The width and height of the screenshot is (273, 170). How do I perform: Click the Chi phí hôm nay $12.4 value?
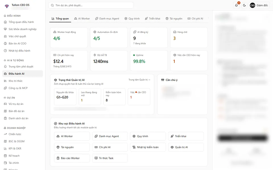click(58, 61)
